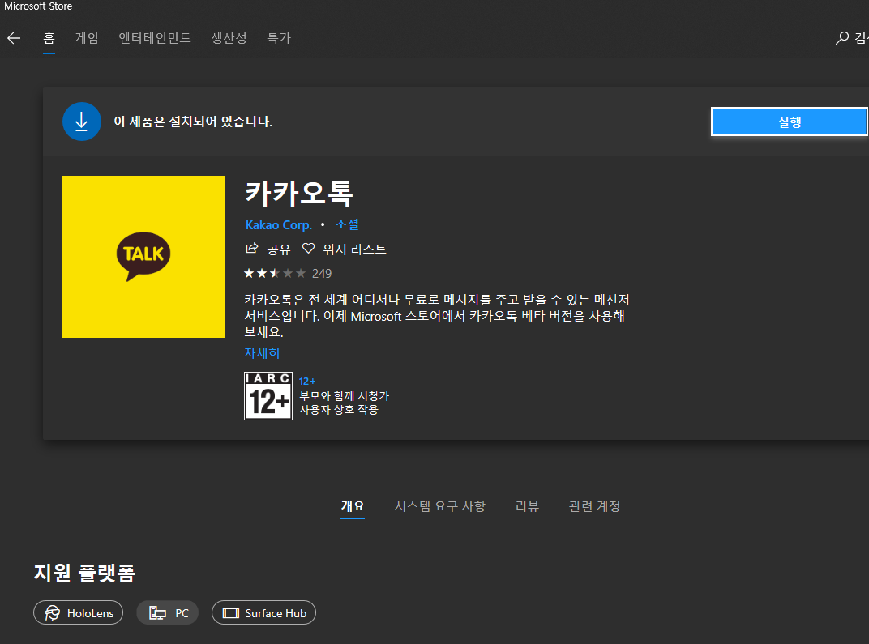The width and height of the screenshot is (869, 644).
Task: Select the 시스템 요구 사항 tab
Action: pyautogui.click(x=440, y=506)
